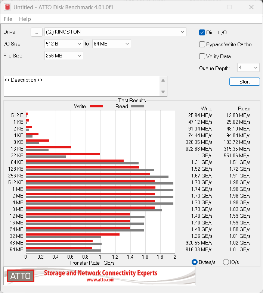Click the 174.44 MB/s write value
This screenshot has width=263, height=293.
(x=199, y=135)
